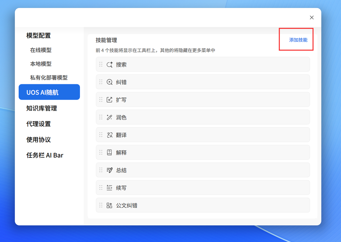Screen dimensions: 341x242
Task: Select the 公文纠错 skill label
Action: point(127,205)
